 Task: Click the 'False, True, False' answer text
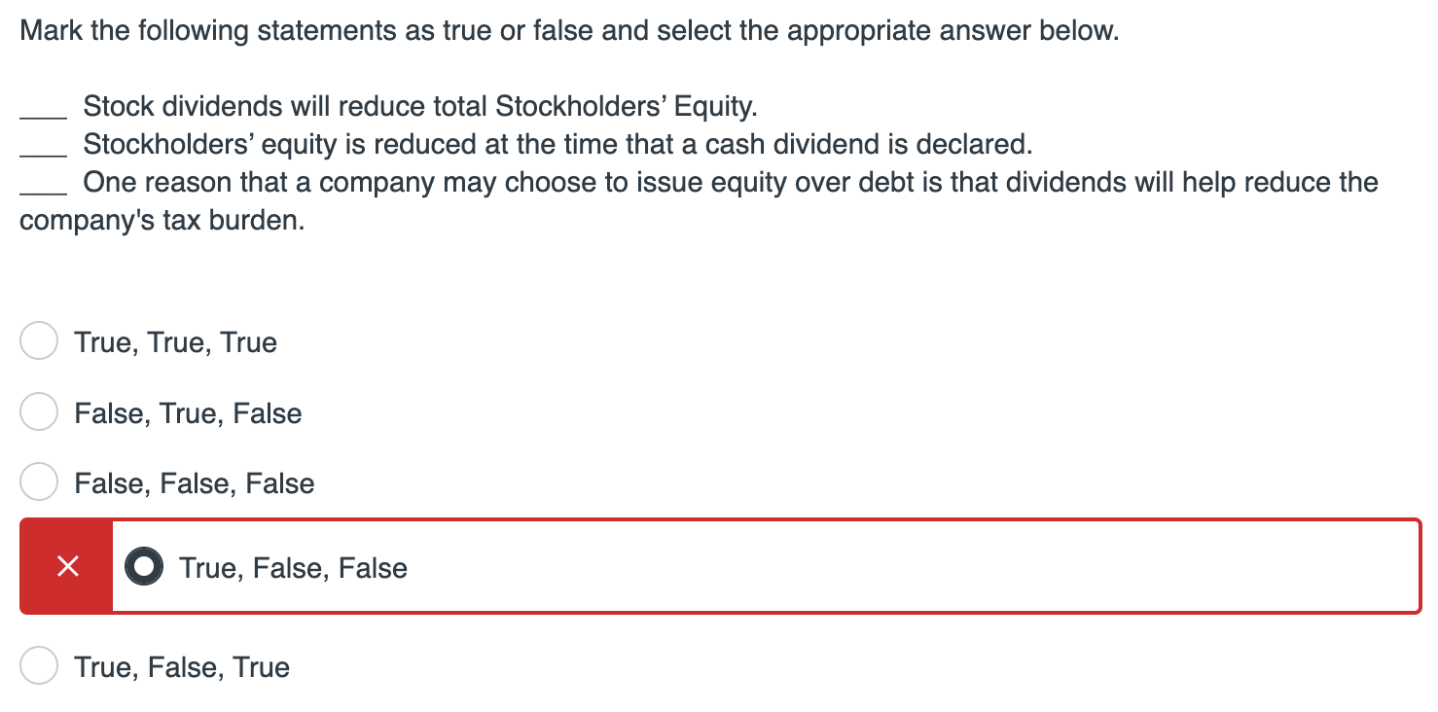click(x=188, y=412)
